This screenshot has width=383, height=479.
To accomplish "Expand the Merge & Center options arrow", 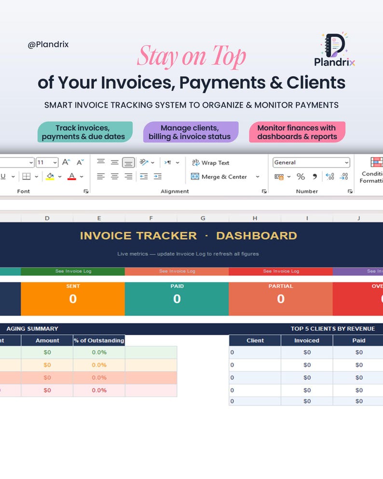I will point(258,177).
